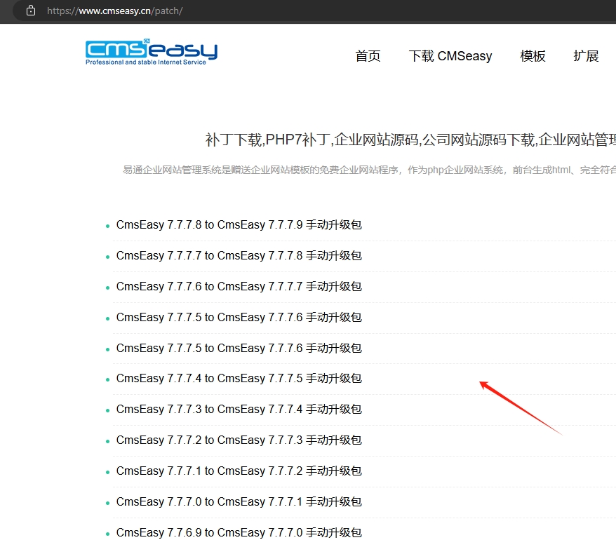Go to the 下载 CMSeasy page
Viewport: 616px width, 540px height.
[x=450, y=56]
